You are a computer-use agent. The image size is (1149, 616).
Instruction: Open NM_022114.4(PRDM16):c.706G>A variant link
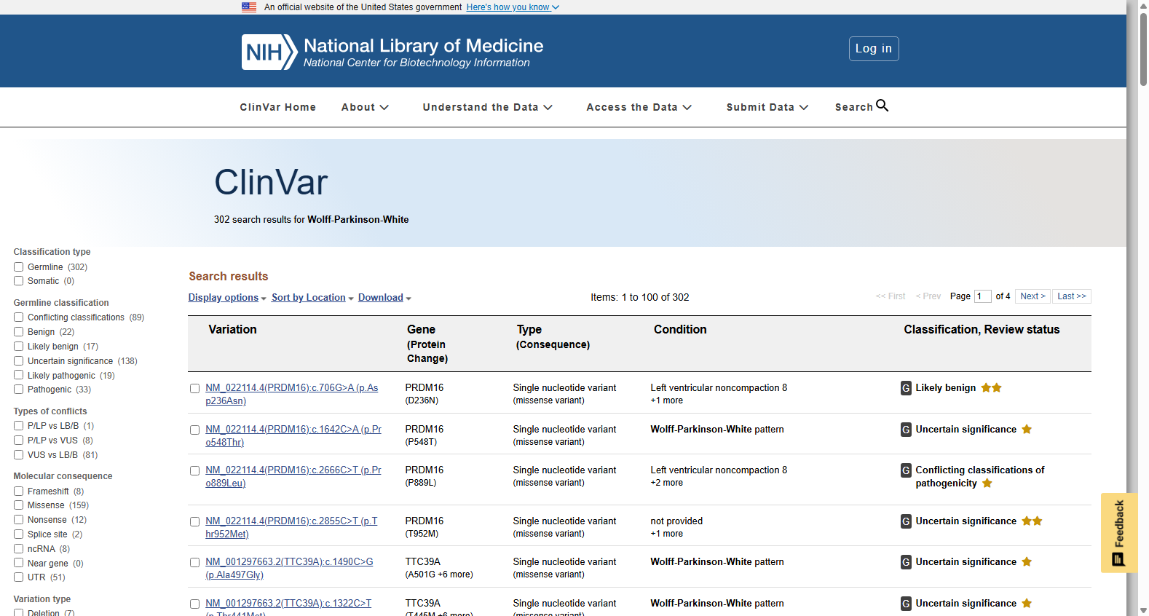point(292,395)
